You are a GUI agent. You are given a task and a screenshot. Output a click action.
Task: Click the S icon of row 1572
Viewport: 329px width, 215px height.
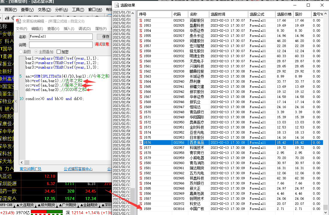click(x=141, y=122)
